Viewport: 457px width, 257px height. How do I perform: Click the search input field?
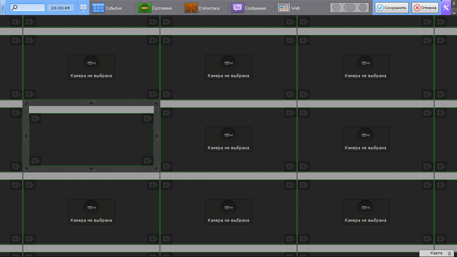pos(27,7)
